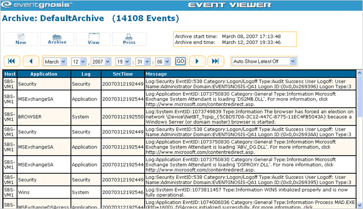Select the Wins application cell
The width and height of the screenshot is (363, 209).
[x=44, y=192]
